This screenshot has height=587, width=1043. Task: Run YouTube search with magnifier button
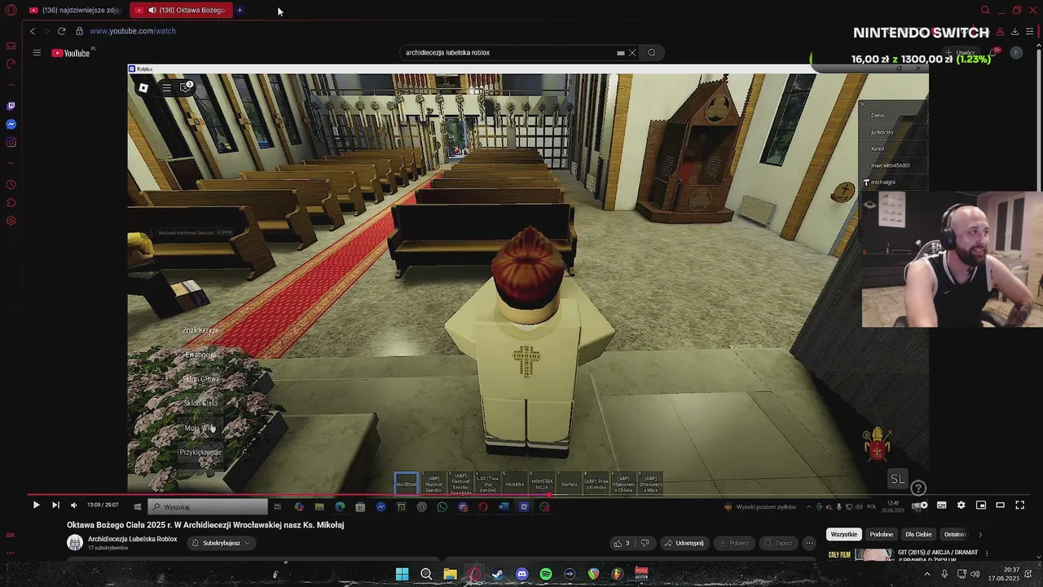click(x=652, y=53)
